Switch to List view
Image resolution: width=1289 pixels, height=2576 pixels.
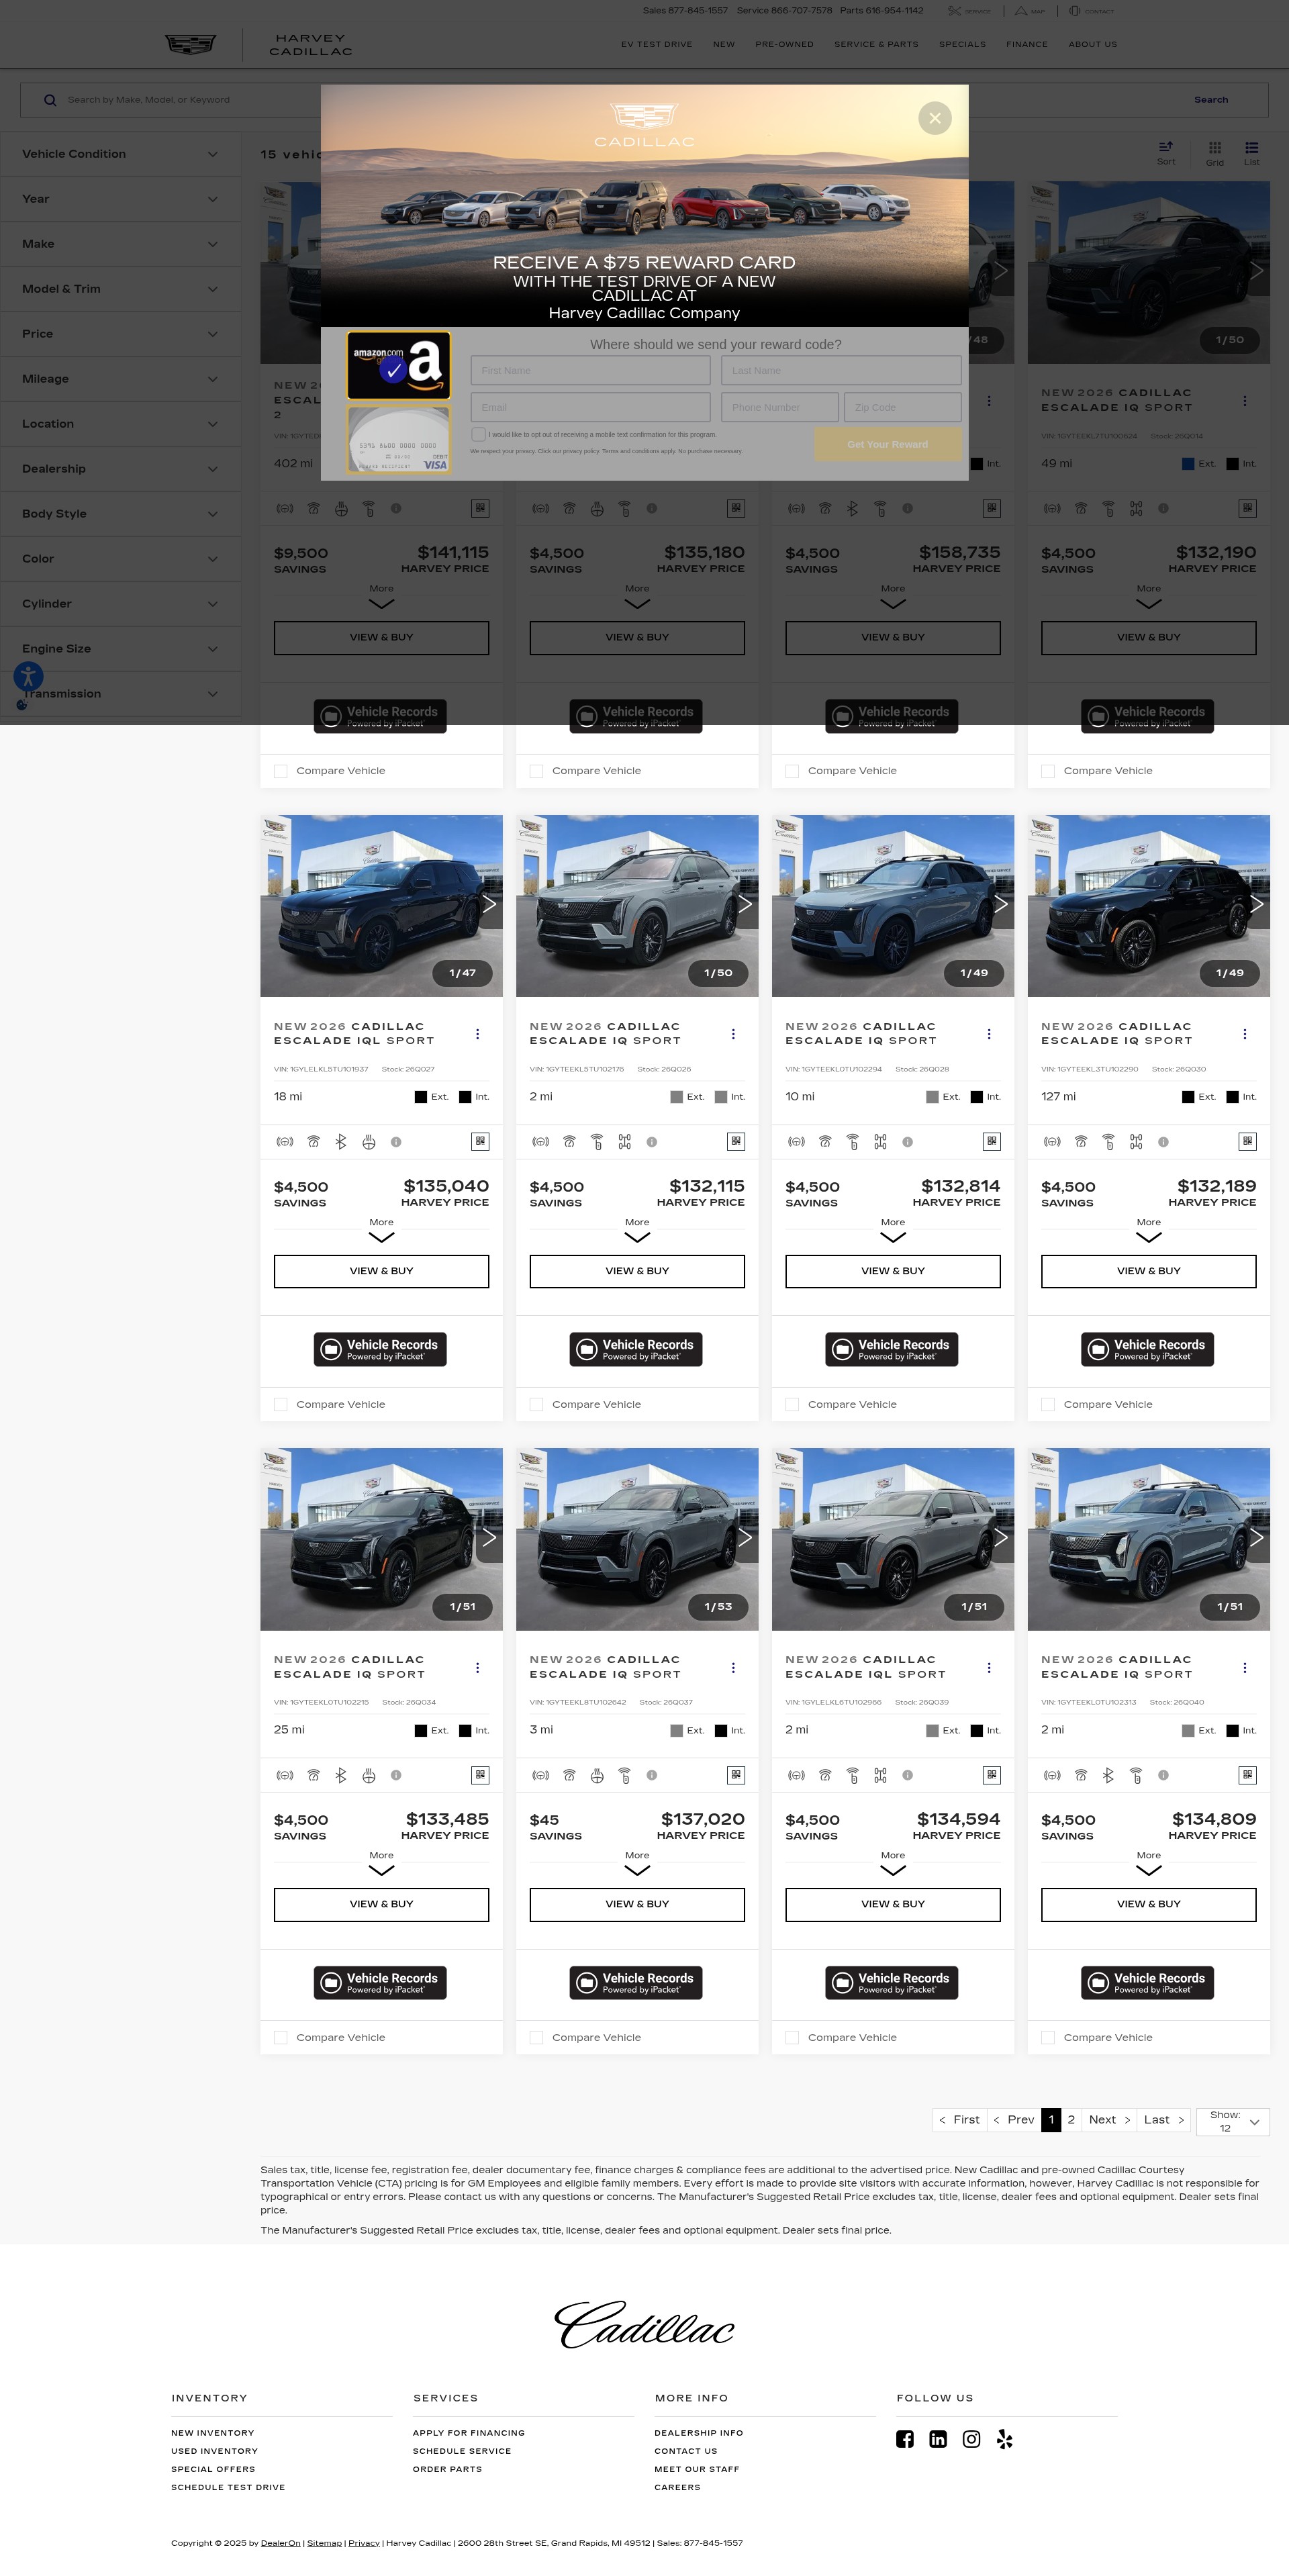(1251, 153)
